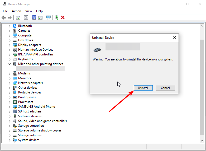
Task: Select the Keyboards tree label
Action: 25,59
